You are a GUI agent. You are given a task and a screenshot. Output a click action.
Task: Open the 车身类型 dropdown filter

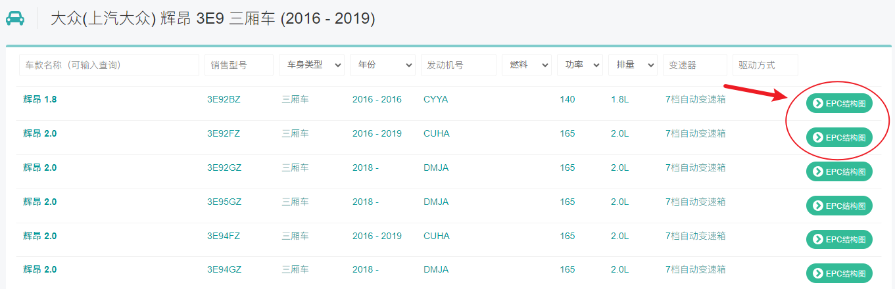coord(312,65)
